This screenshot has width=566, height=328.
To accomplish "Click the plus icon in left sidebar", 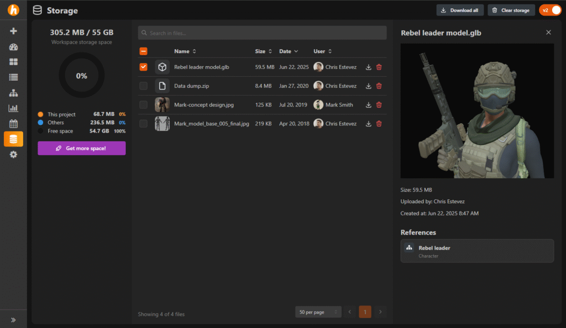I will 13,31.
